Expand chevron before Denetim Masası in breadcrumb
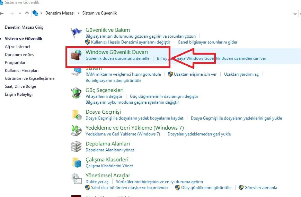The height and width of the screenshot is (197, 301). point(41,13)
